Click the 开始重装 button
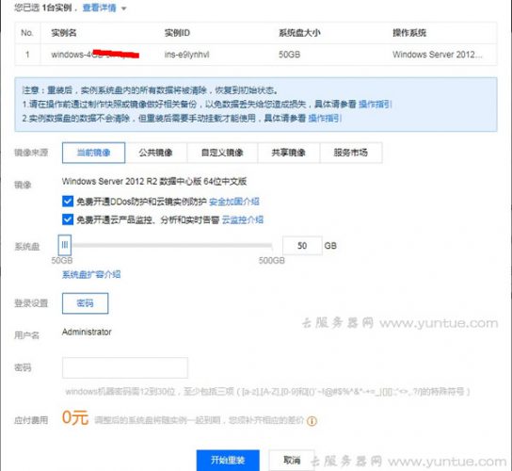The height and width of the screenshot is (471, 512). (x=228, y=461)
